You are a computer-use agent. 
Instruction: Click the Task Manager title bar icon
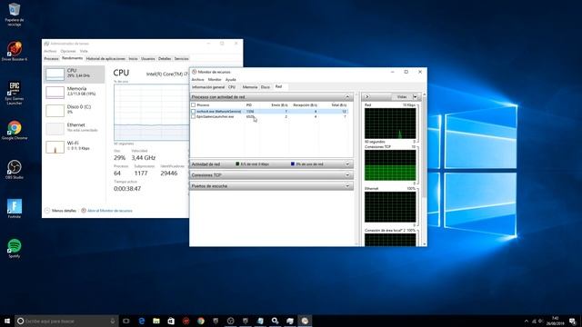coord(46,44)
